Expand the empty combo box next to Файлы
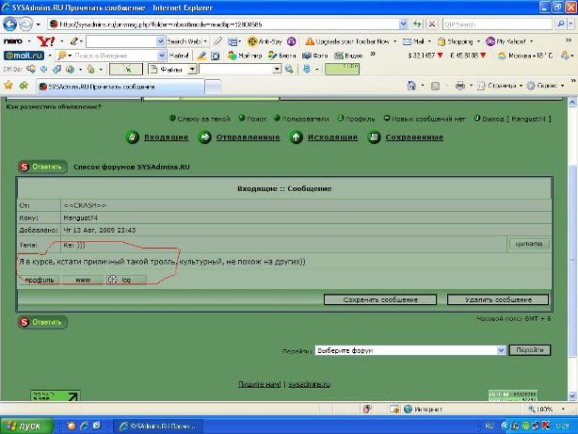This screenshot has height=434, width=578. point(277,69)
